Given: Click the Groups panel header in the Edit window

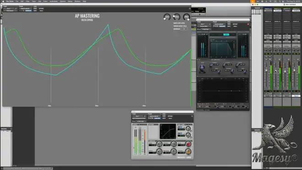Looking at the screenshot, I should click(x=6, y=129).
